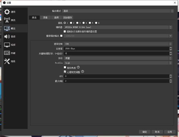Open the General (通用) gear settings section
Viewport: 179px width, 137px height.
tap(15, 12)
